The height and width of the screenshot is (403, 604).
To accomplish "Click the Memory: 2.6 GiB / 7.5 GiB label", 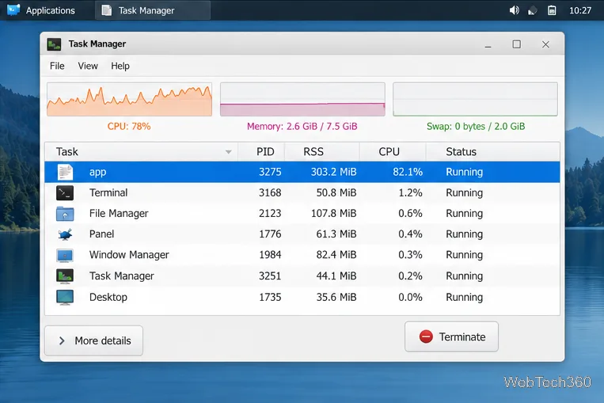I will coord(302,127).
